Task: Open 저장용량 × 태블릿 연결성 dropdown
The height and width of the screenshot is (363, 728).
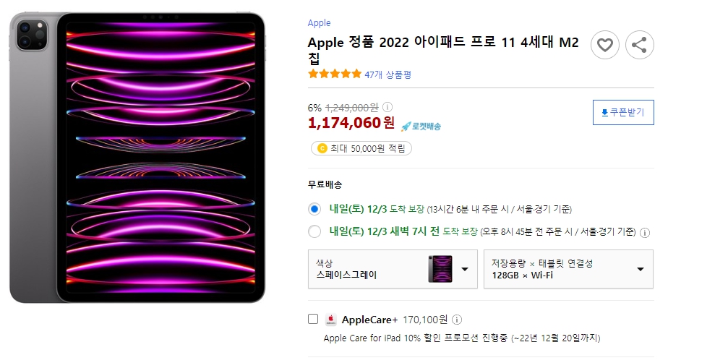Action: point(568,269)
